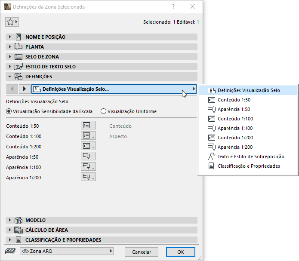Click 'Selecionado: 1 Editável: 1' status text
The image size is (299, 261).
click(x=171, y=22)
